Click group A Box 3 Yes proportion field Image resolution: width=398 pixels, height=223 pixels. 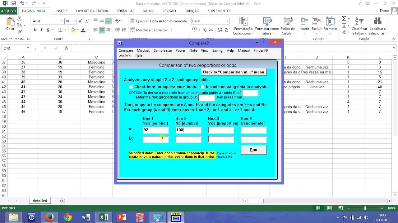tap(221, 130)
